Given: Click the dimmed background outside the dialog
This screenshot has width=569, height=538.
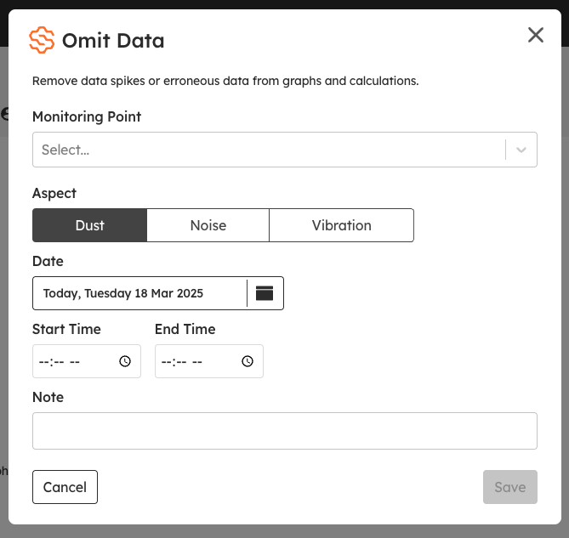Looking at the screenshot, I should [x=284, y=531].
